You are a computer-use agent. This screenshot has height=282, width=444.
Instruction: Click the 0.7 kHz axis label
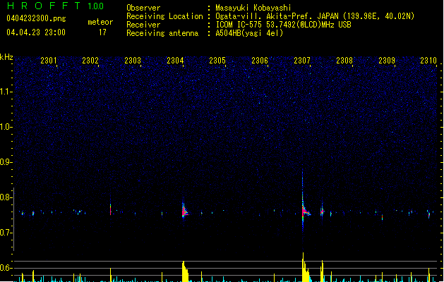[x=6, y=233]
